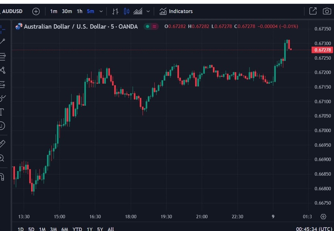Click the legend close value C0.67278
Image resolution: width=334 pixels, height=231 pixels.
[x=245, y=27]
